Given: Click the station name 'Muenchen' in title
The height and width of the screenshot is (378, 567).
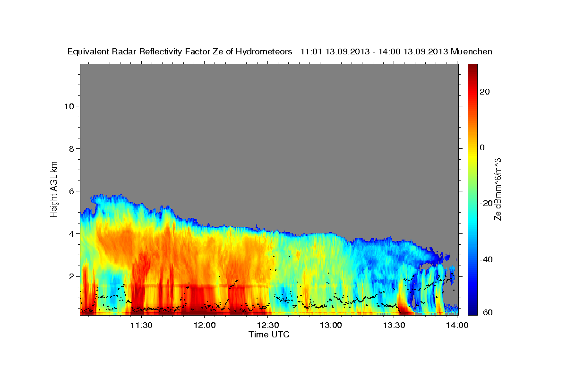Looking at the screenshot, I should coord(472,52).
